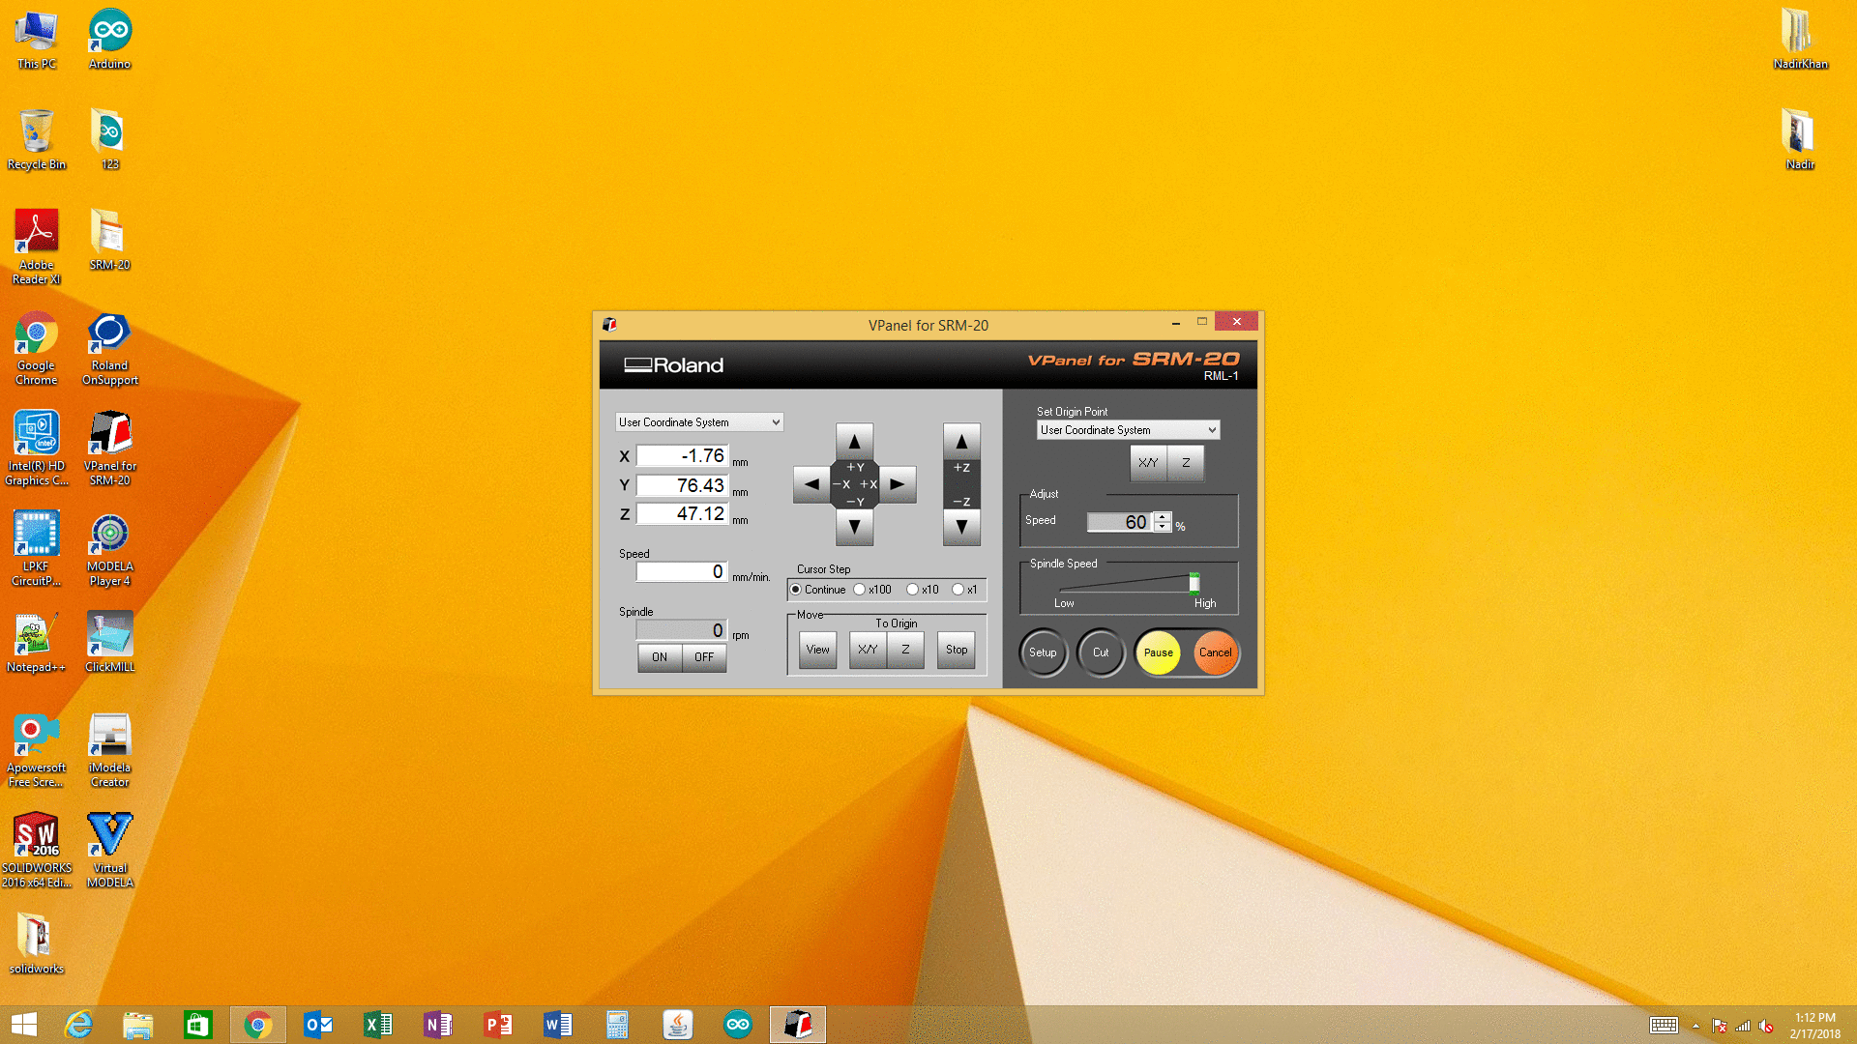Lower spindle with -Z arrow button

(x=960, y=527)
